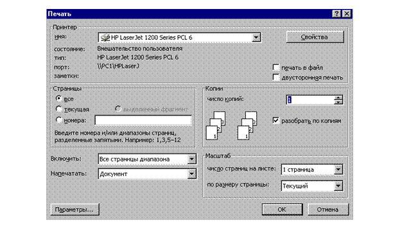Click the help question mark button
Screen dimensions: 400x252
click(x=336, y=14)
